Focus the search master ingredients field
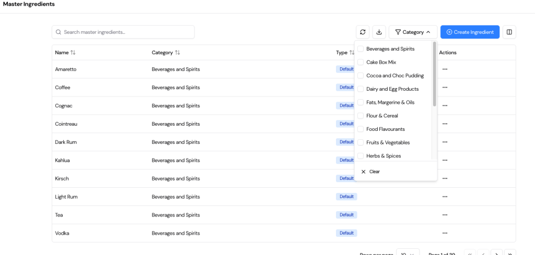Viewport: 535px width, 255px height. click(125, 32)
